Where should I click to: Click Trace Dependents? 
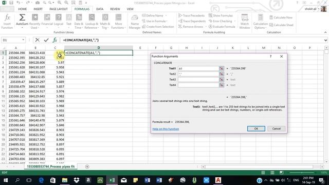(192, 21)
